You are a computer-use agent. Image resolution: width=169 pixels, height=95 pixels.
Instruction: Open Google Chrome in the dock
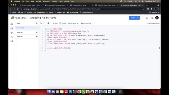(x=105, y=92)
